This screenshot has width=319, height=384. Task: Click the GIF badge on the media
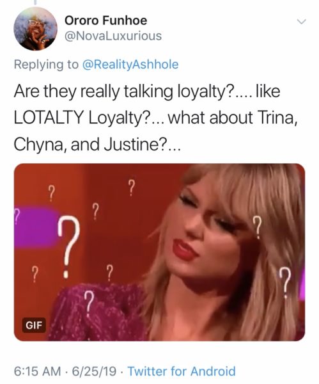click(34, 325)
